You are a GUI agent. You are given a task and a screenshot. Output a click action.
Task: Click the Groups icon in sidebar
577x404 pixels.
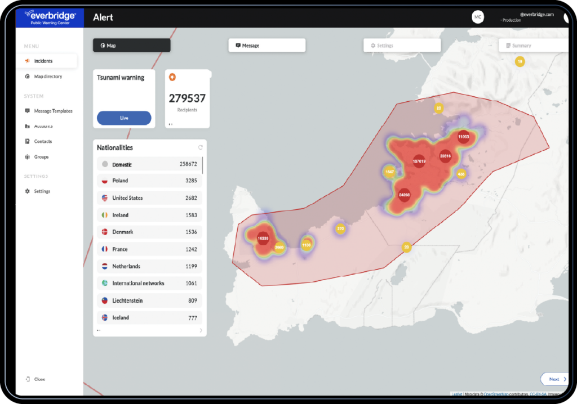coord(27,156)
